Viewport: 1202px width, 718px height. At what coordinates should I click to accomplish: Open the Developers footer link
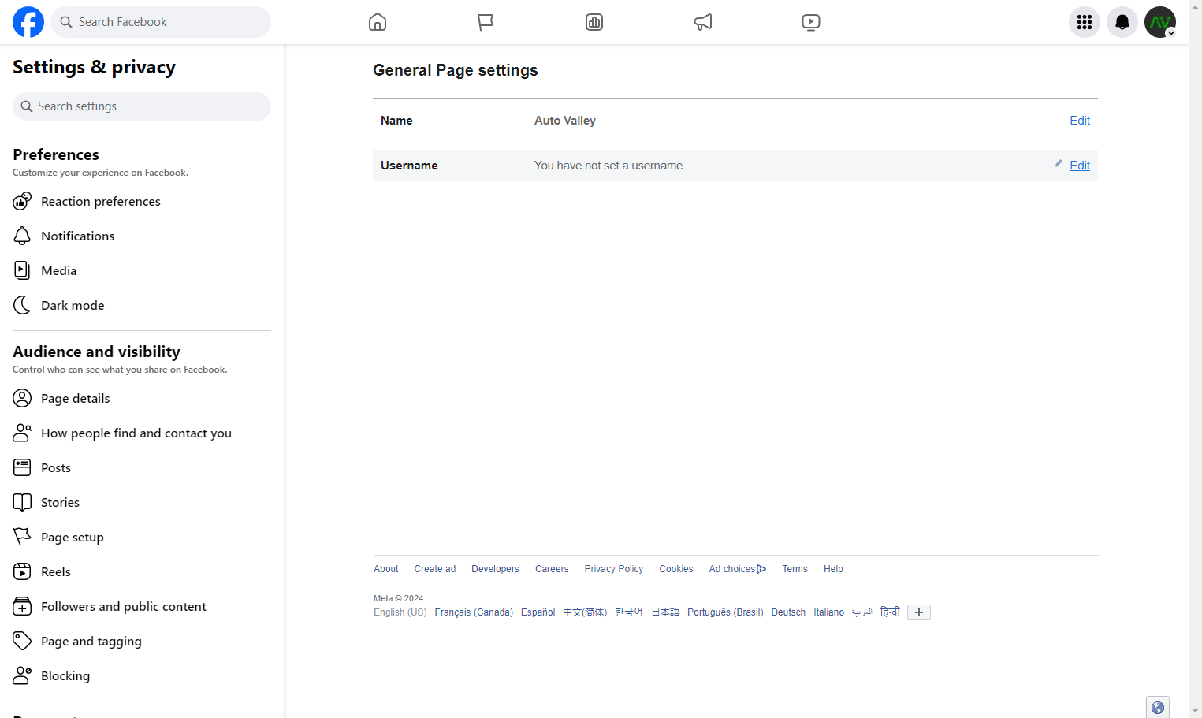495,569
